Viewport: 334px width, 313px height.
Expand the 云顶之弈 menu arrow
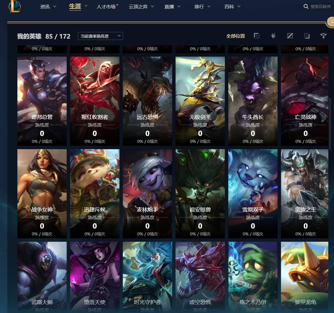pos(152,7)
